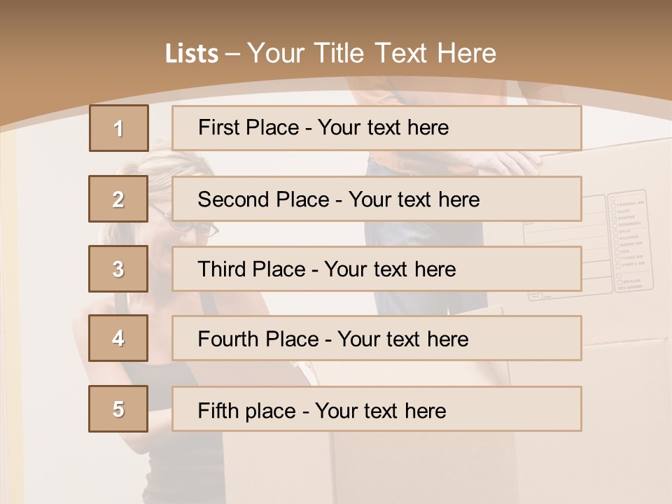
Task: Click into the Third Place text box
Action: pyautogui.click(x=377, y=269)
